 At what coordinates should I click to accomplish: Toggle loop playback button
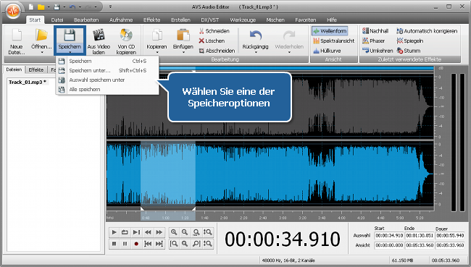tap(125, 232)
